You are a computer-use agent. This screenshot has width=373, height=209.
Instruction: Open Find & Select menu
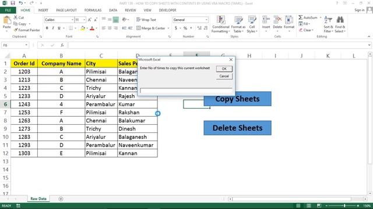pos(340,24)
